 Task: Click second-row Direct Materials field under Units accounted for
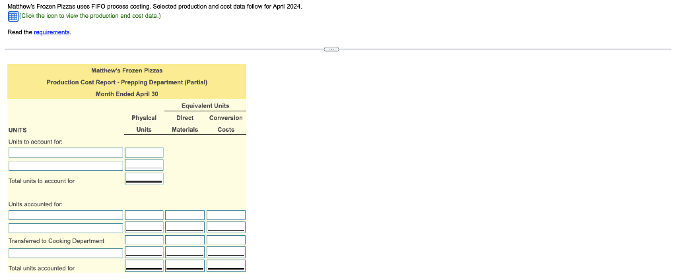click(185, 227)
